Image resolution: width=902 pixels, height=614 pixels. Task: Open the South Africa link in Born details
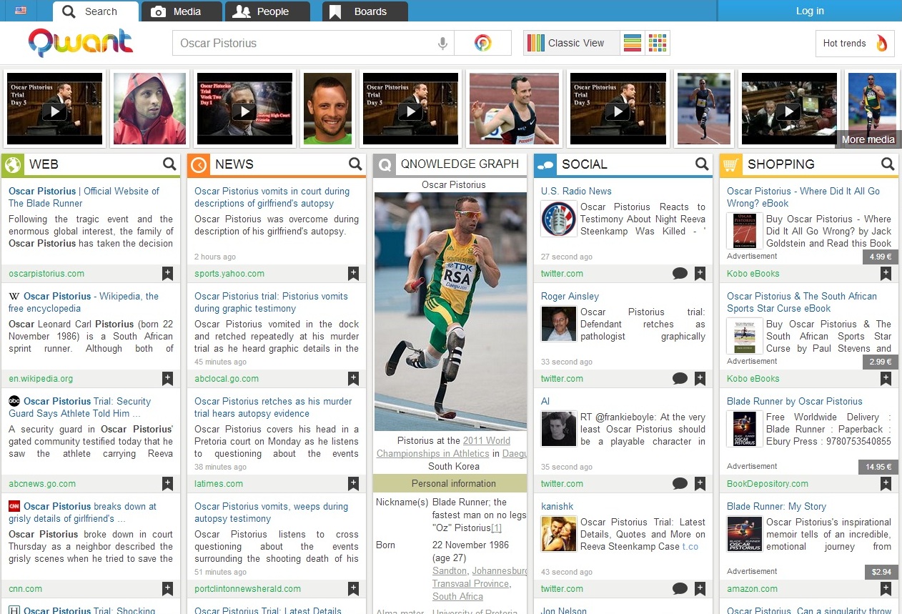pyautogui.click(x=457, y=596)
